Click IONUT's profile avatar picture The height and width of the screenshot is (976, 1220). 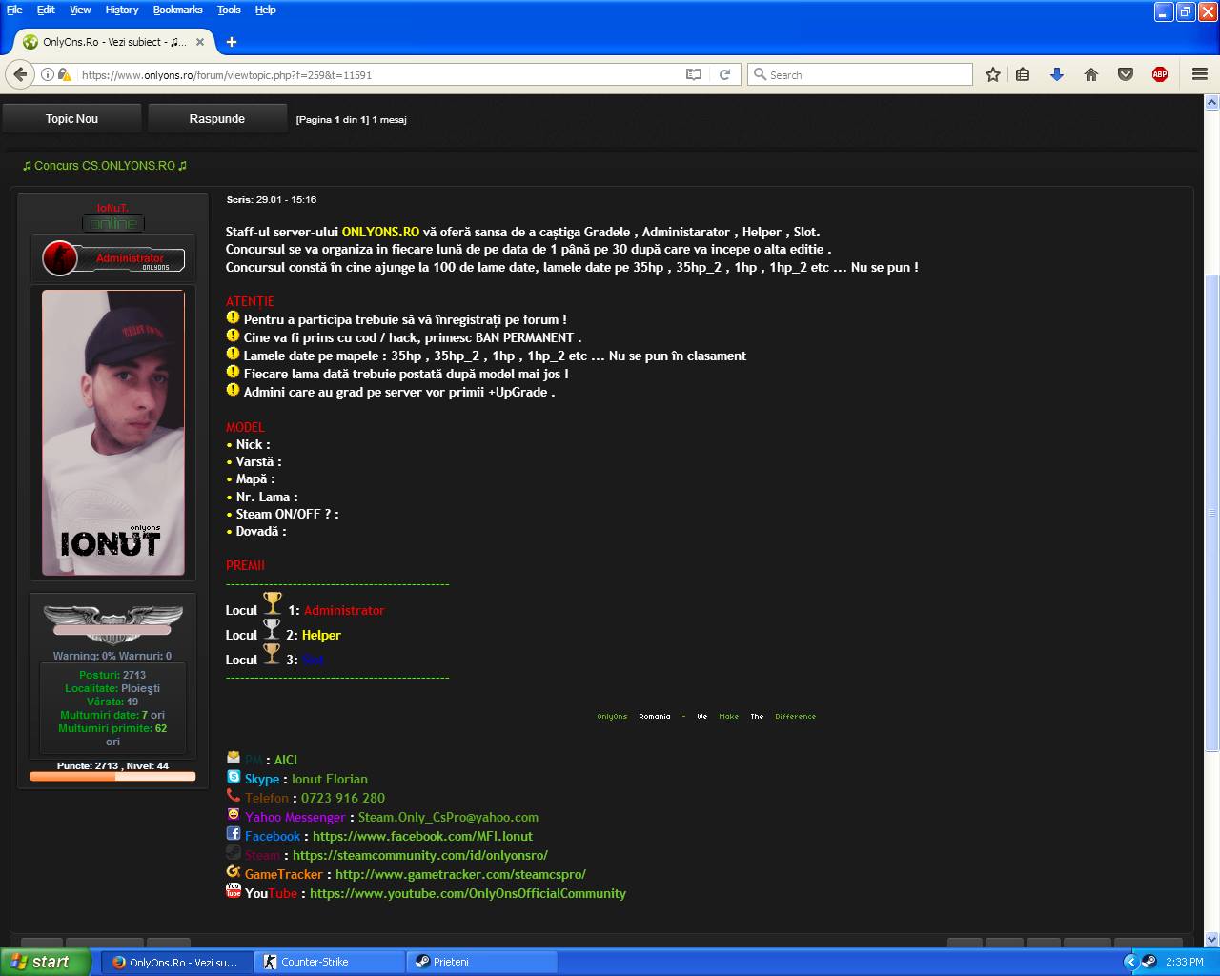(112, 433)
